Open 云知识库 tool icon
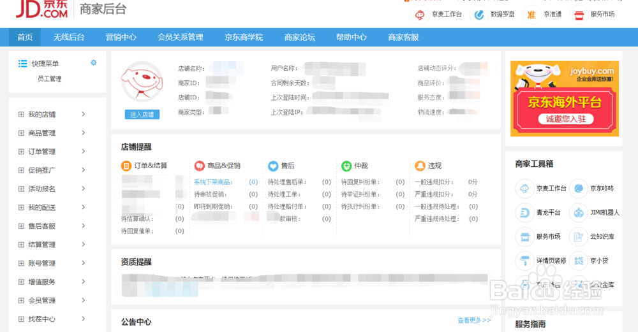The height and width of the screenshot is (332, 638). [579, 236]
